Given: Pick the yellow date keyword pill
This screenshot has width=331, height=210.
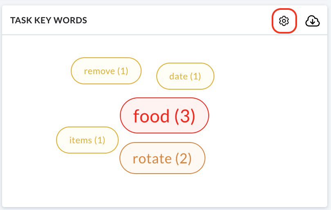Looking at the screenshot, I should click(x=185, y=76).
